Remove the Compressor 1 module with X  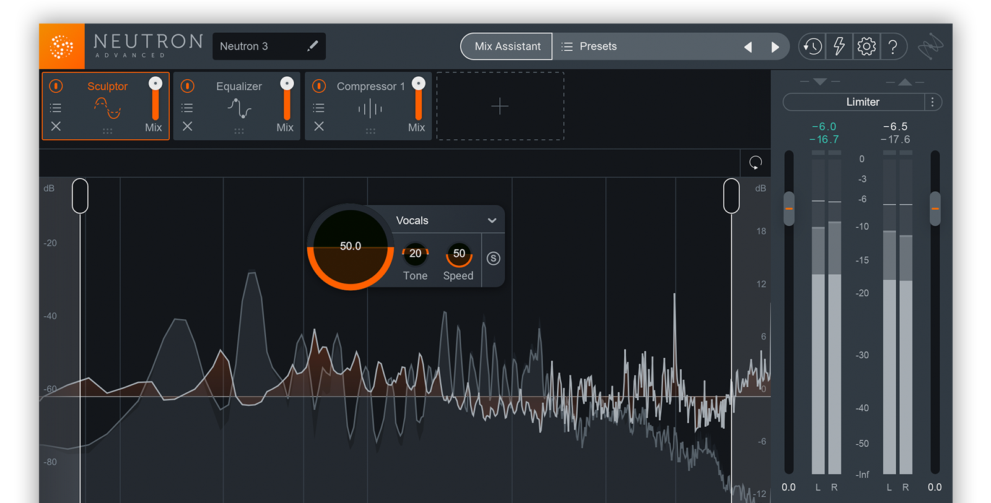[x=319, y=126]
